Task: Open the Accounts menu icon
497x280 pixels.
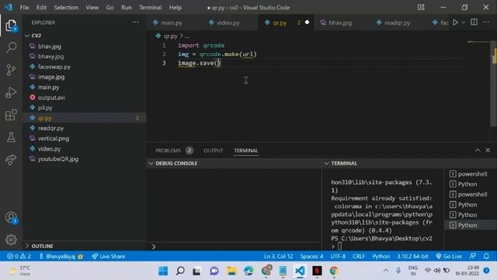Action: pos(11,218)
